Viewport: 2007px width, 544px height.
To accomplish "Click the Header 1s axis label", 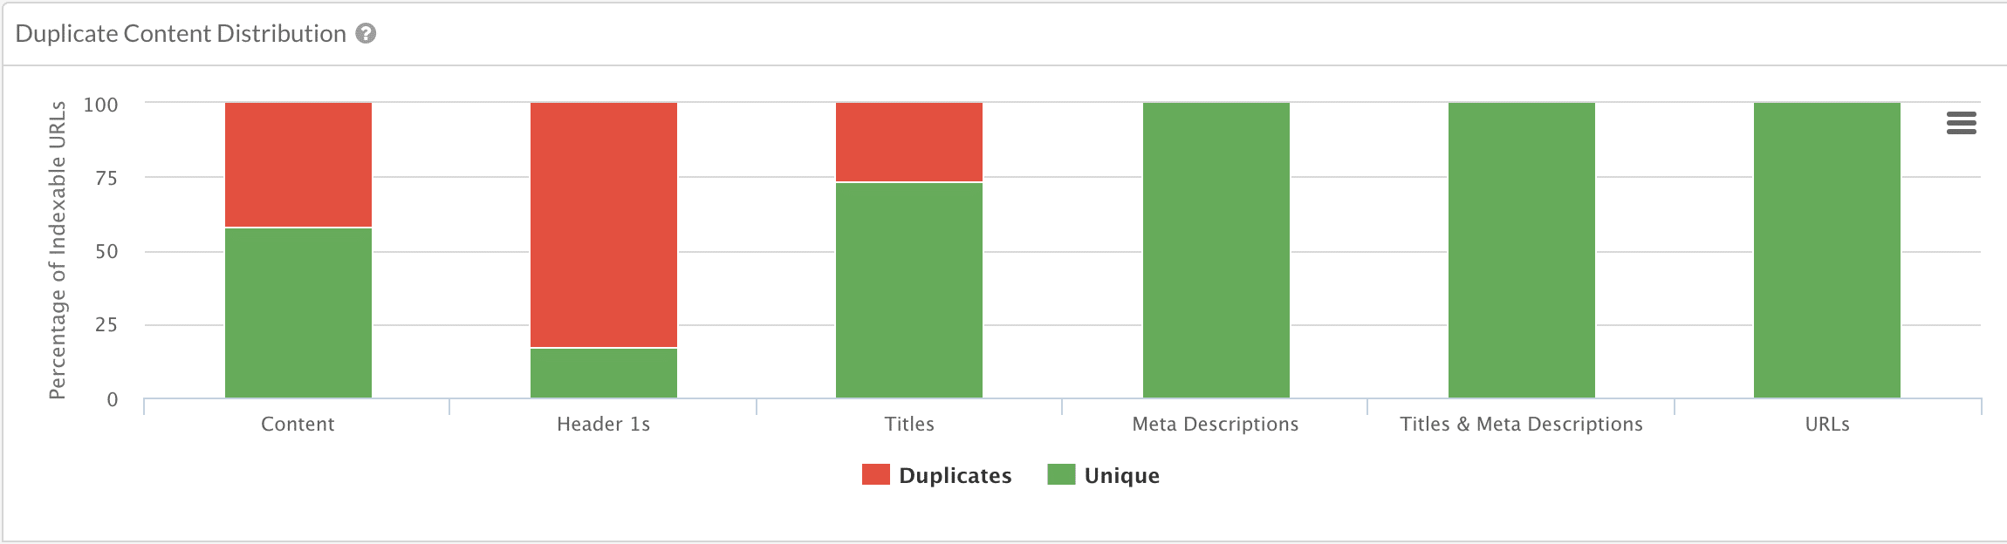I will click(603, 425).
